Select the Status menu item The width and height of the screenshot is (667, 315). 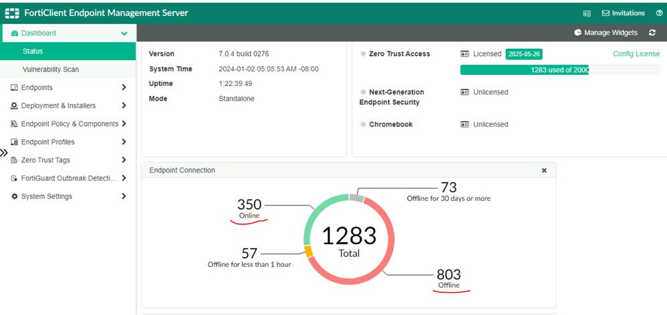click(68, 51)
